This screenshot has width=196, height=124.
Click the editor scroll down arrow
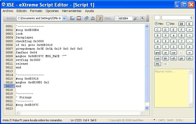point(147,108)
